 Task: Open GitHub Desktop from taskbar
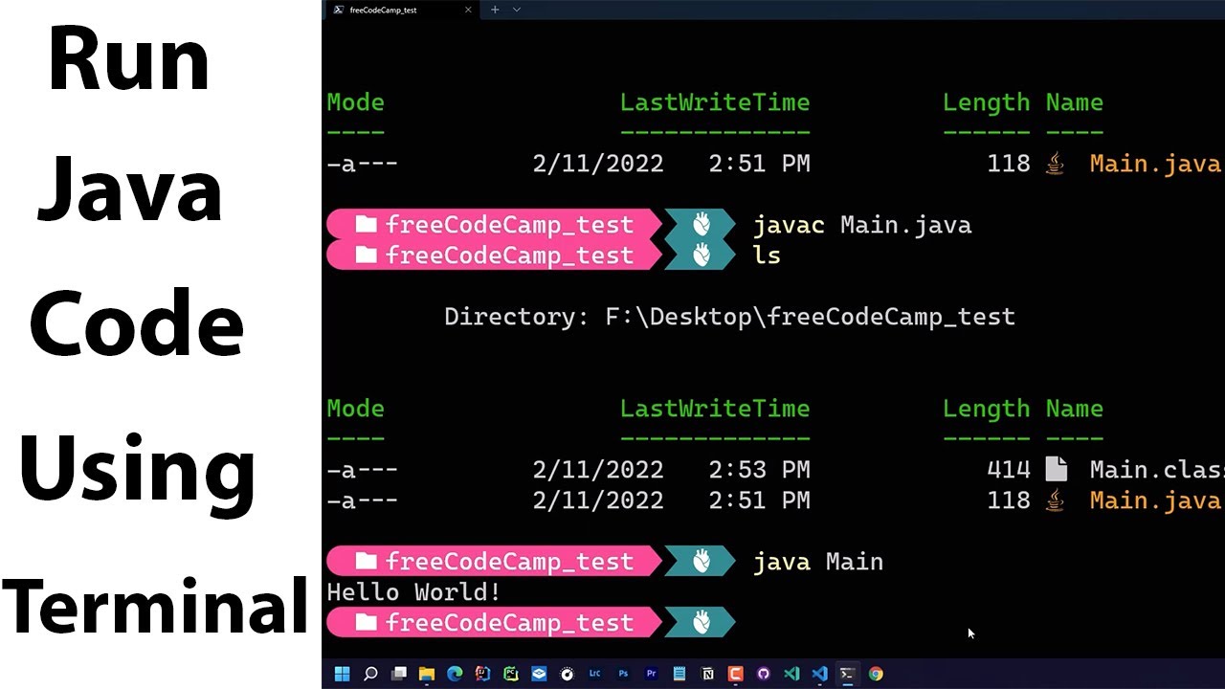tap(763, 674)
